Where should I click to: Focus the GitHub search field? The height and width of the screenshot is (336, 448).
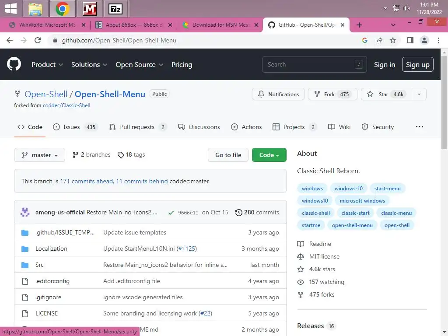coord(314,64)
